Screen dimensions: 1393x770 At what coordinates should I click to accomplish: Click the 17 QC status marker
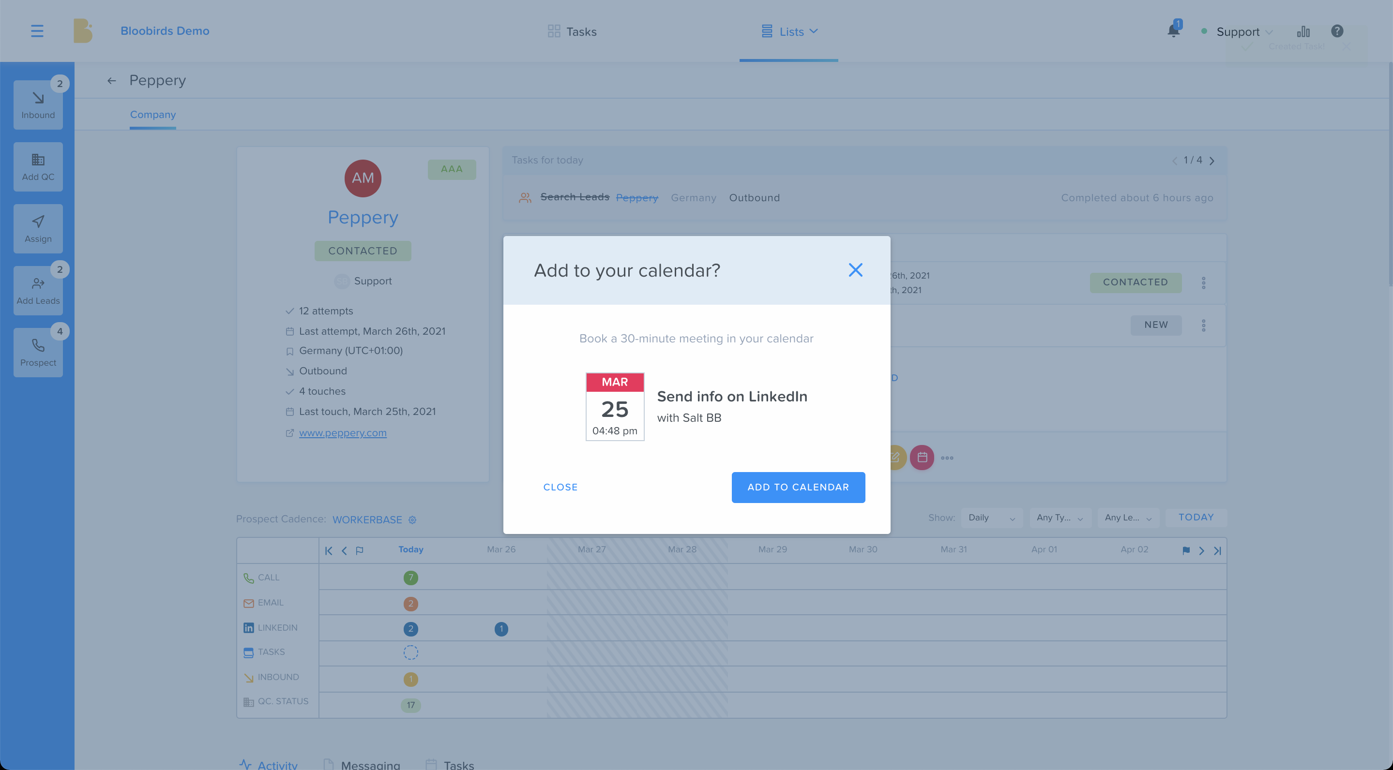pyautogui.click(x=410, y=705)
